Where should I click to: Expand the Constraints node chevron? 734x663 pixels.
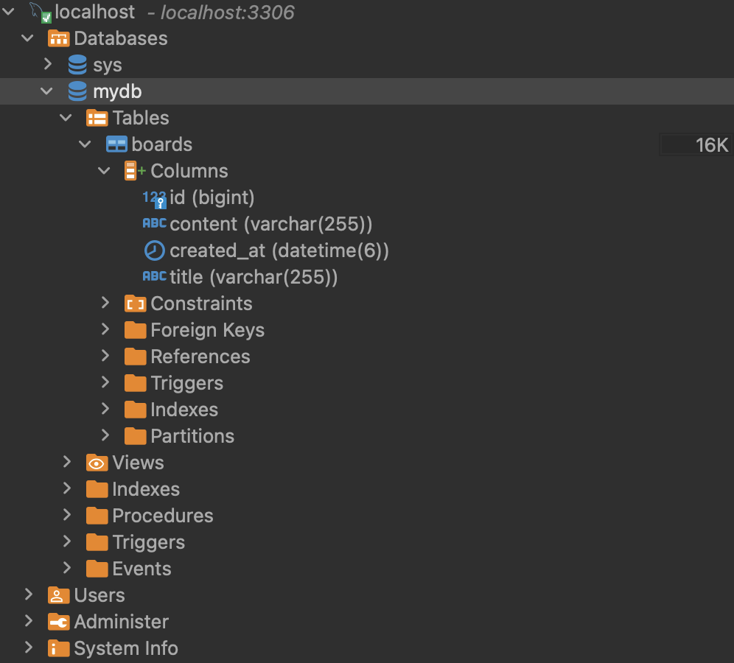coord(105,303)
